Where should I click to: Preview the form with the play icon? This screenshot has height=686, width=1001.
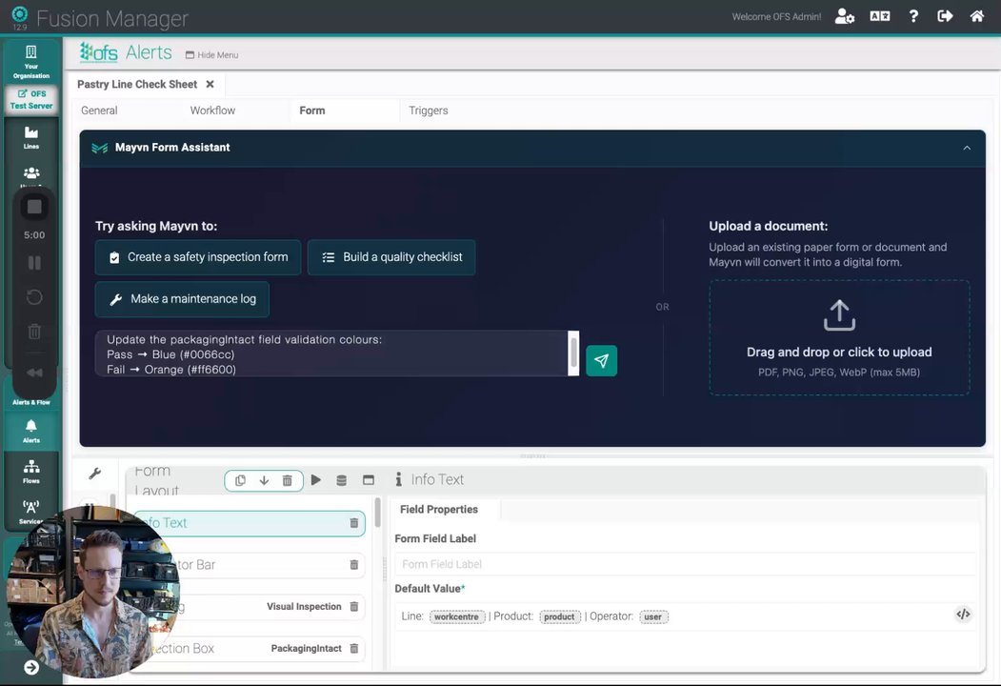pos(315,479)
